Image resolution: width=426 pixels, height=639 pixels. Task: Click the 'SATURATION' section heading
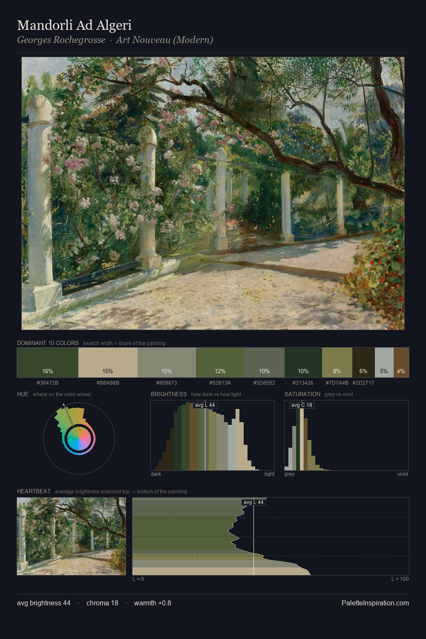pos(302,394)
